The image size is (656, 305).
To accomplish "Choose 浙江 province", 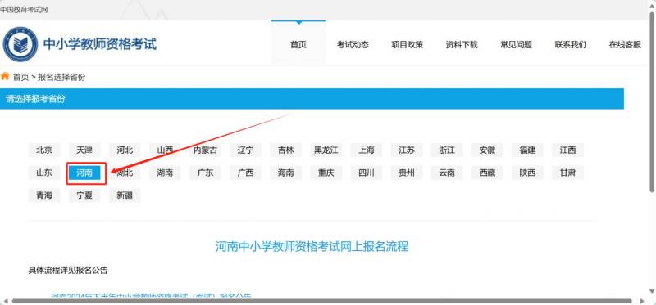I will [447, 150].
